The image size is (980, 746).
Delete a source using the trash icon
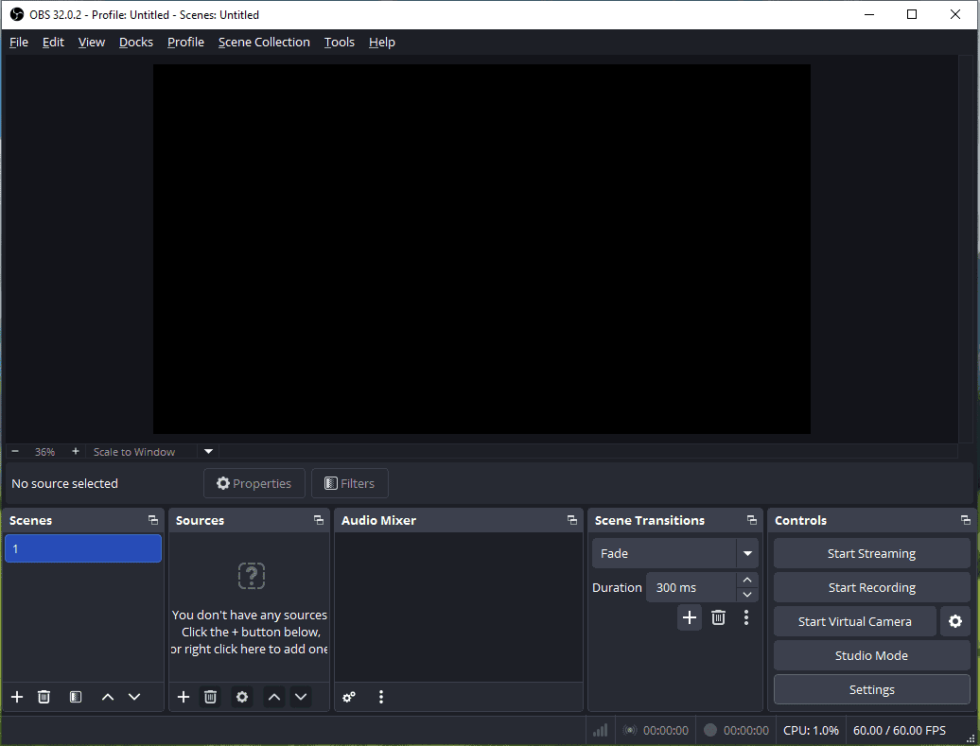[x=210, y=697]
